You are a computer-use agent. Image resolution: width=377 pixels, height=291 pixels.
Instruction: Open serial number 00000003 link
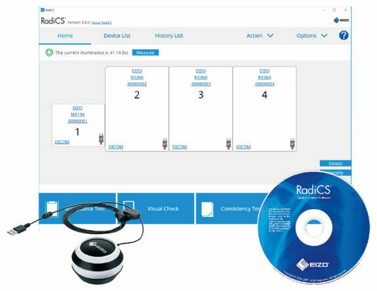pyautogui.click(x=201, y=84)
